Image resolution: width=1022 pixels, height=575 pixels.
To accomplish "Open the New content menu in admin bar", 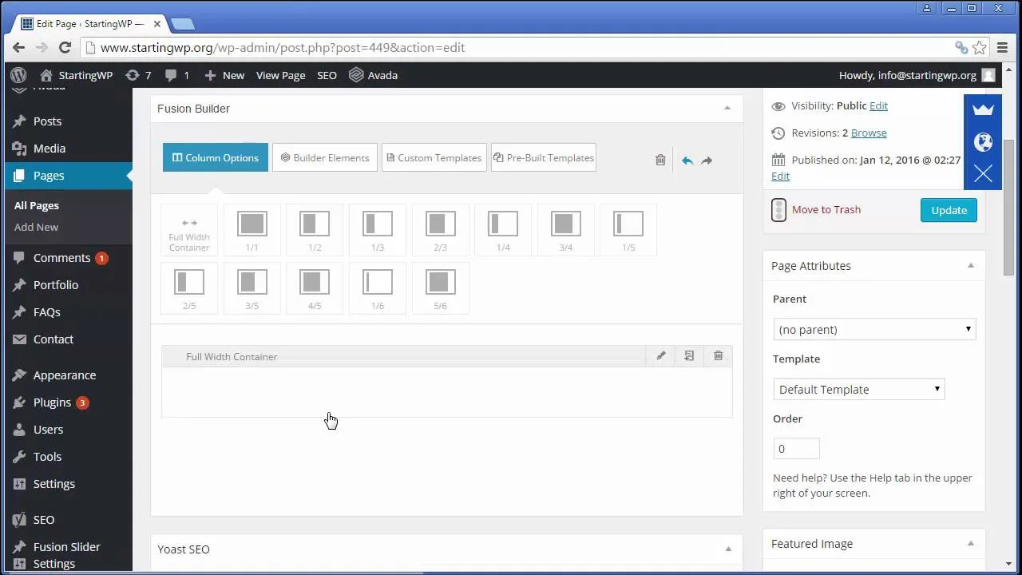I will 224,75.
